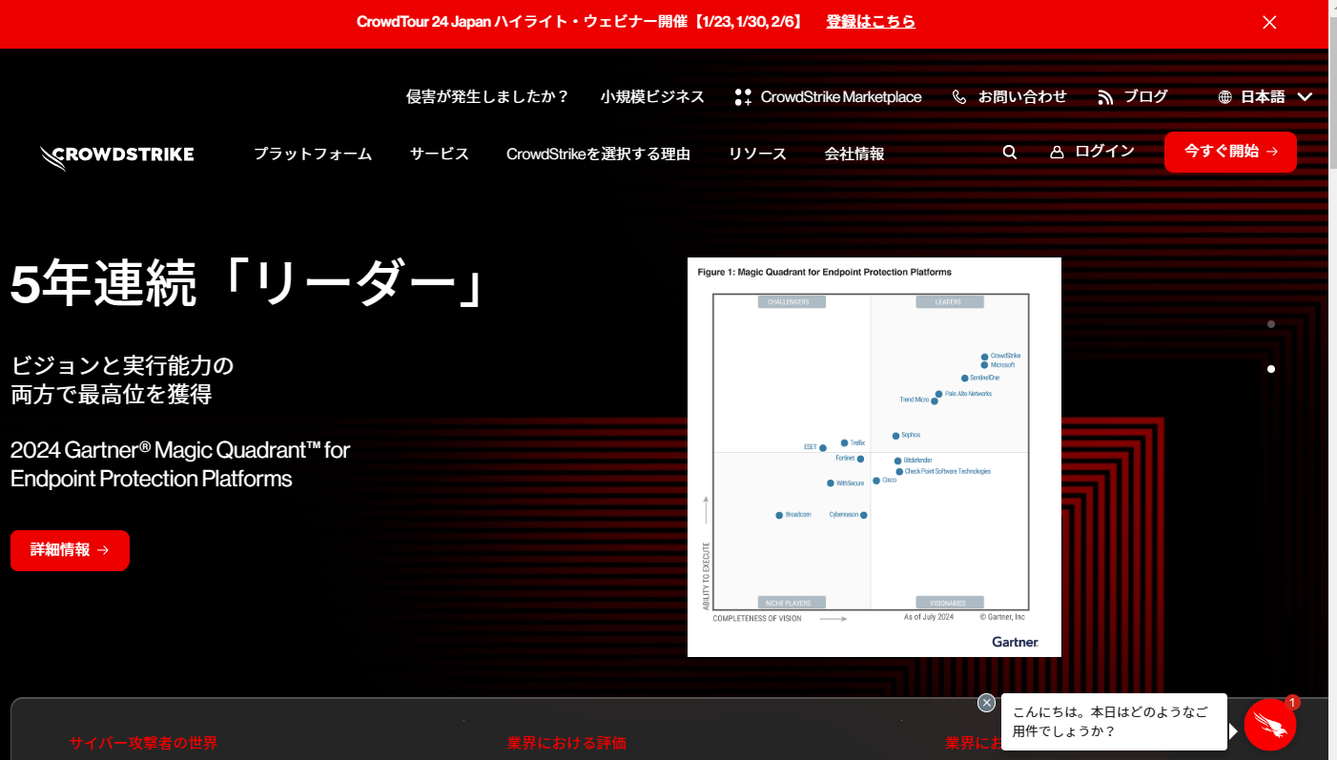The width and height of the screenshot is (1337, 760).
Task: Click the search magnifier icon
Action: pyautogui.click(x=1010, y=152)
